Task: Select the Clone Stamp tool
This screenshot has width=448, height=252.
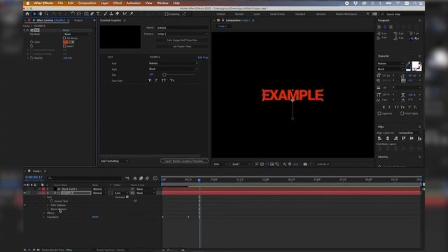Action: tap(111, 14)
